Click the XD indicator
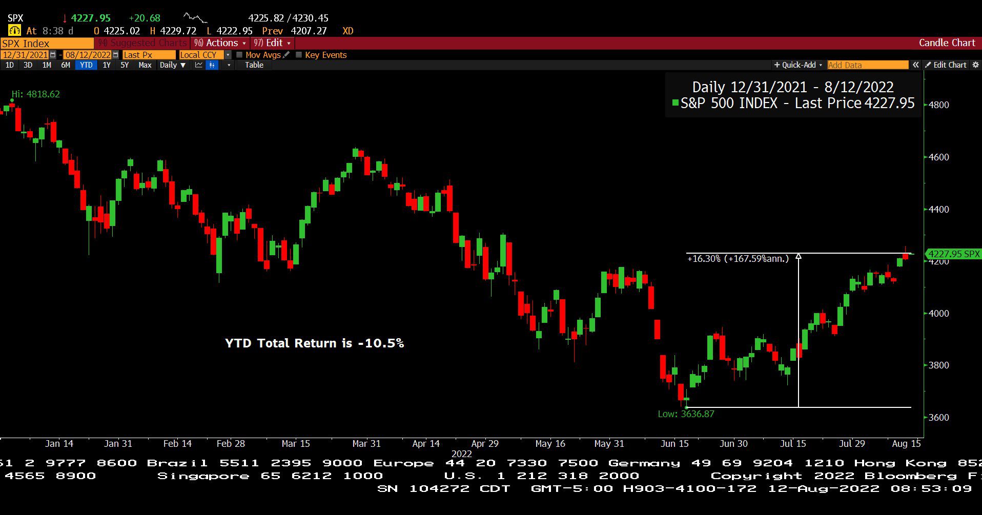This screenshot has width=982, height=515. click(348, 31)
